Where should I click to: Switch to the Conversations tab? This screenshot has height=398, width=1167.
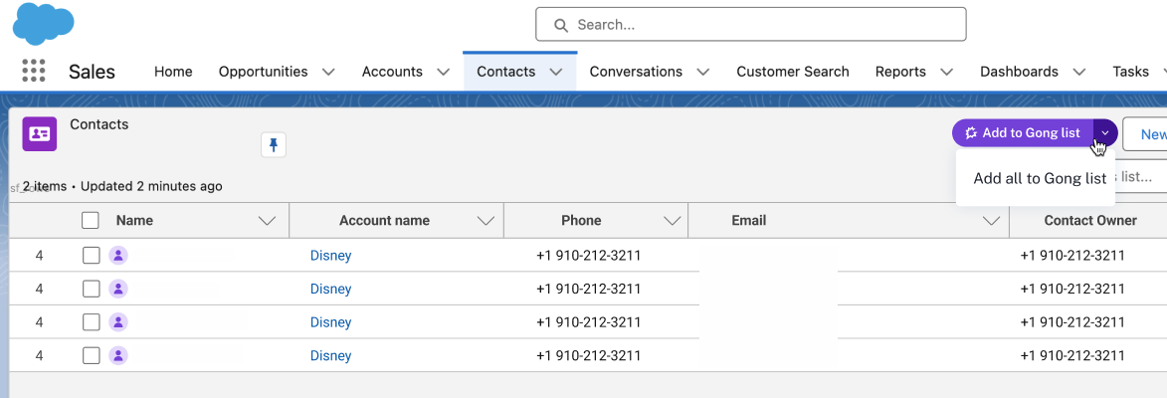click(636, 72)
